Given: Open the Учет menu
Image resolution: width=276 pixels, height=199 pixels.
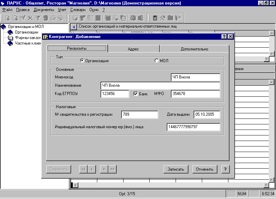Looking at the screenshot, I should coord(62,10).
